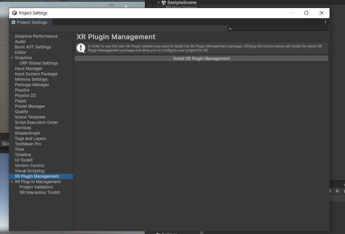
Task: Click the favorites star icon in Project panel
Action: click(x=337, y=191)
